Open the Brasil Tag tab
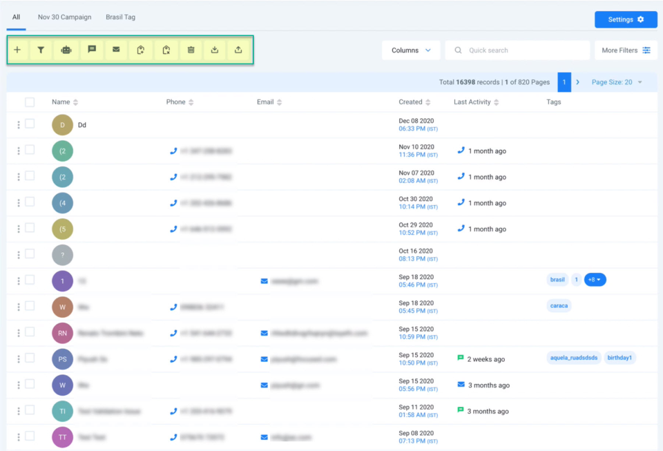This screenshot has height=451, width=663. (x=120, y=17)
